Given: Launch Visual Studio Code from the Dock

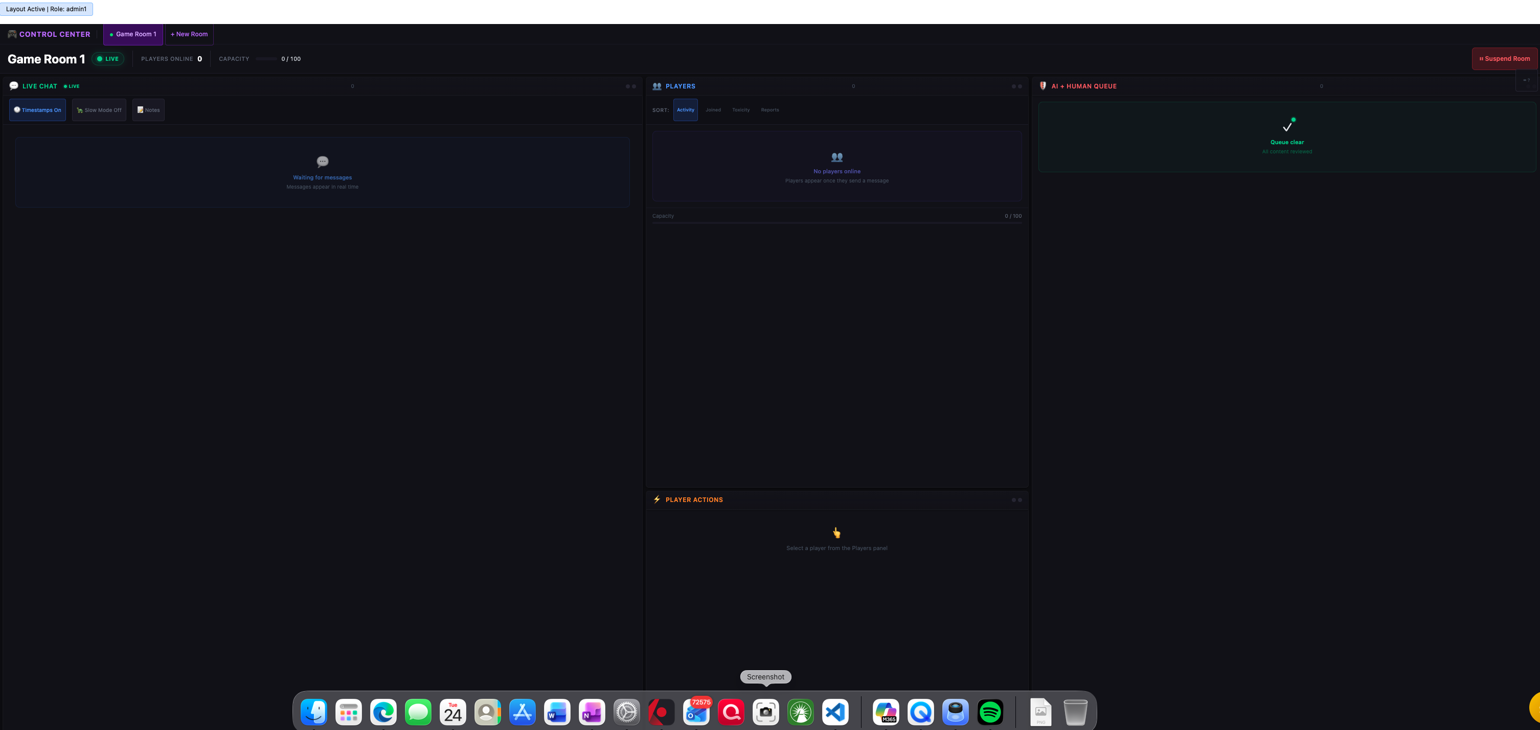Looking at the screenshot, I should point(835,712).
